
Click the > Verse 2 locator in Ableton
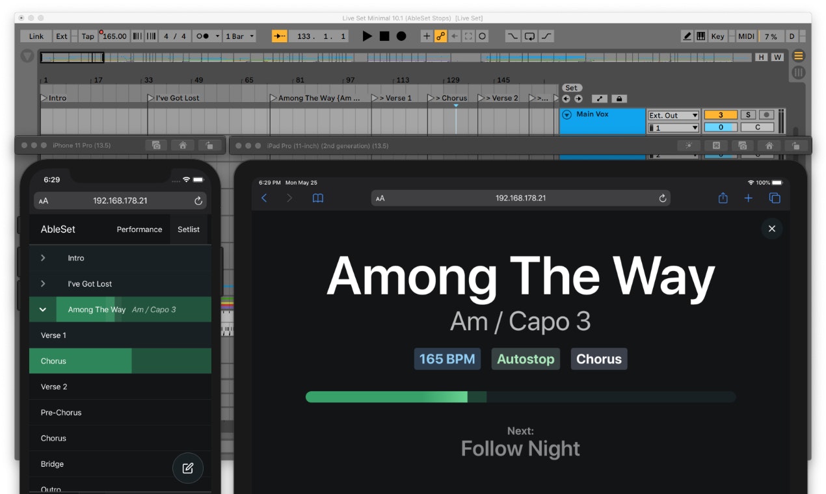coord(498,98)
